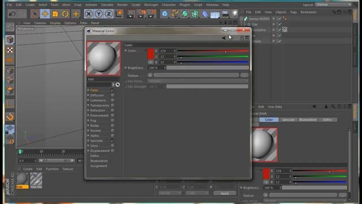Open the MoGraph menu
Screen dimensions: 362x204
pos(151,5)
